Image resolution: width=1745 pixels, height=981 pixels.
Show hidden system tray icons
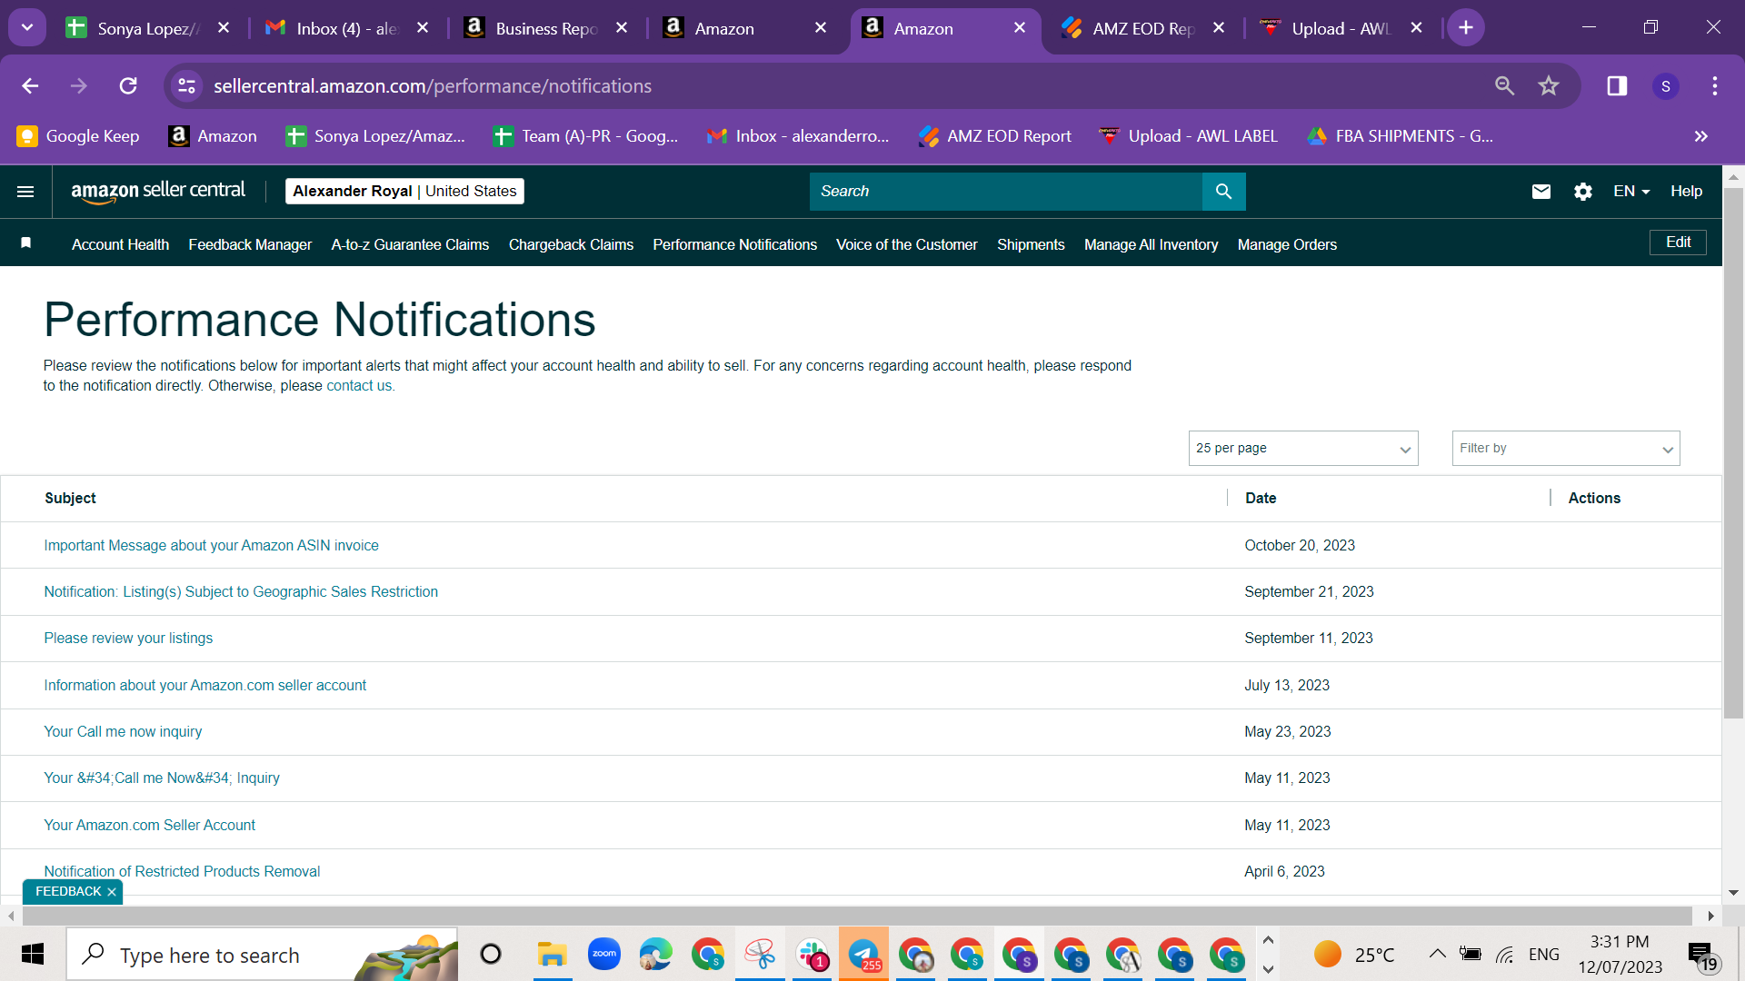pos(1437,954)
